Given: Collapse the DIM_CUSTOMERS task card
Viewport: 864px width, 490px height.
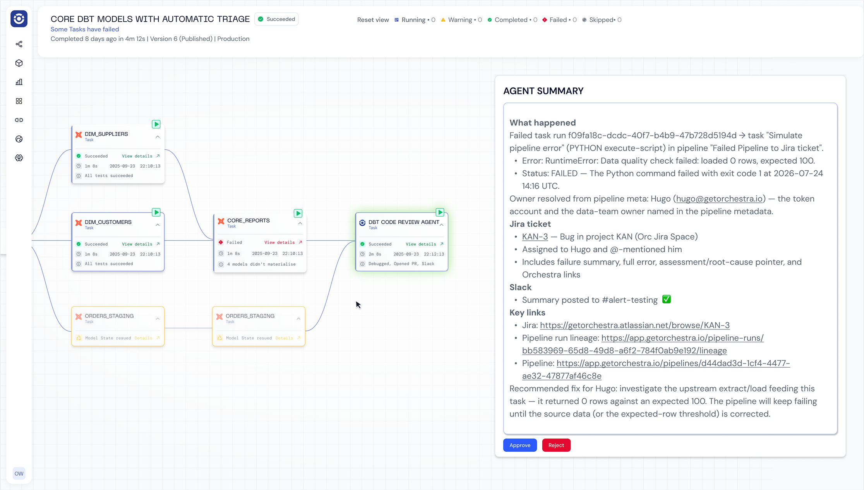Looking at the screenshot, I should pyautogui.click(x=158, y=225).
